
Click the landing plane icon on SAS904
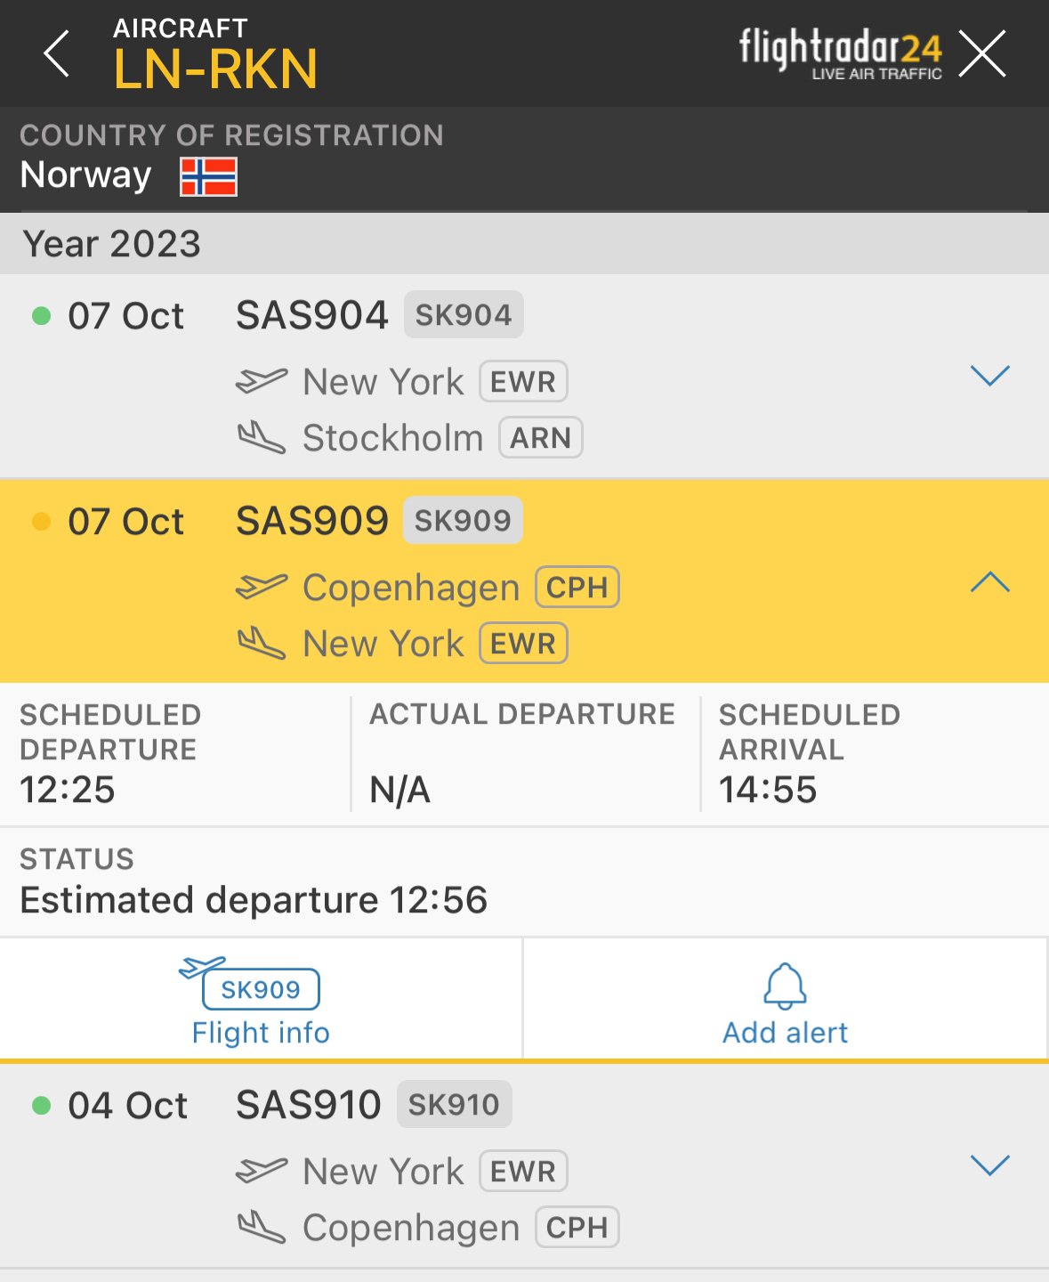[262, 438]
